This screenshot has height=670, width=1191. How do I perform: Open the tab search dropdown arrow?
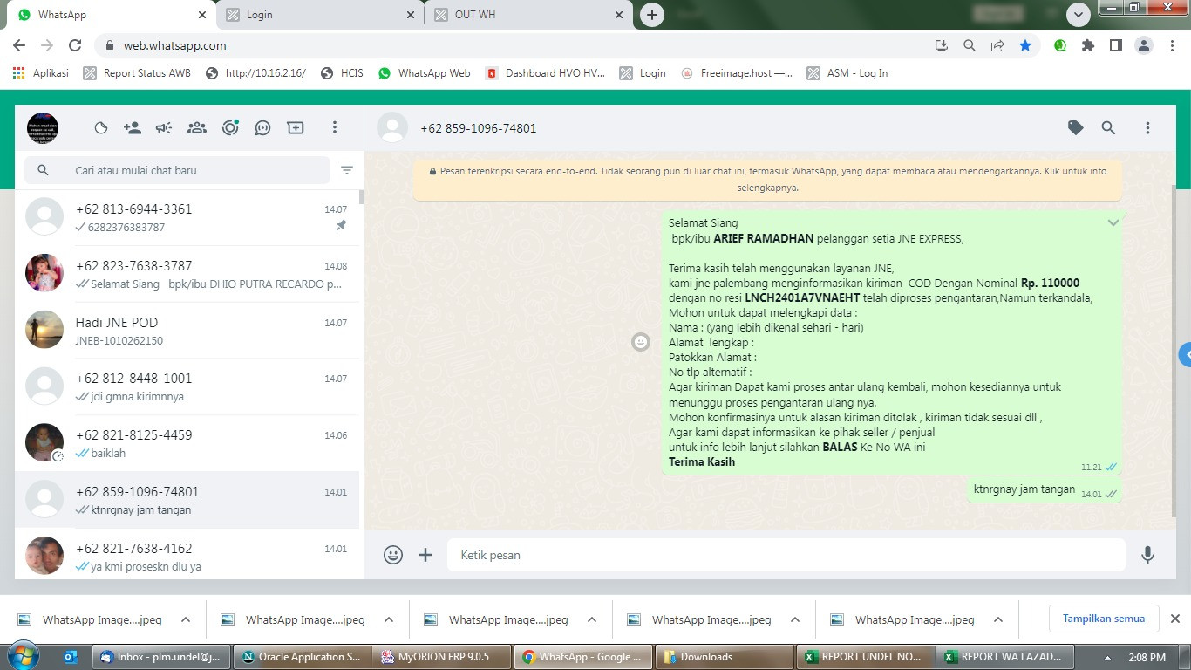point(1079,15)
